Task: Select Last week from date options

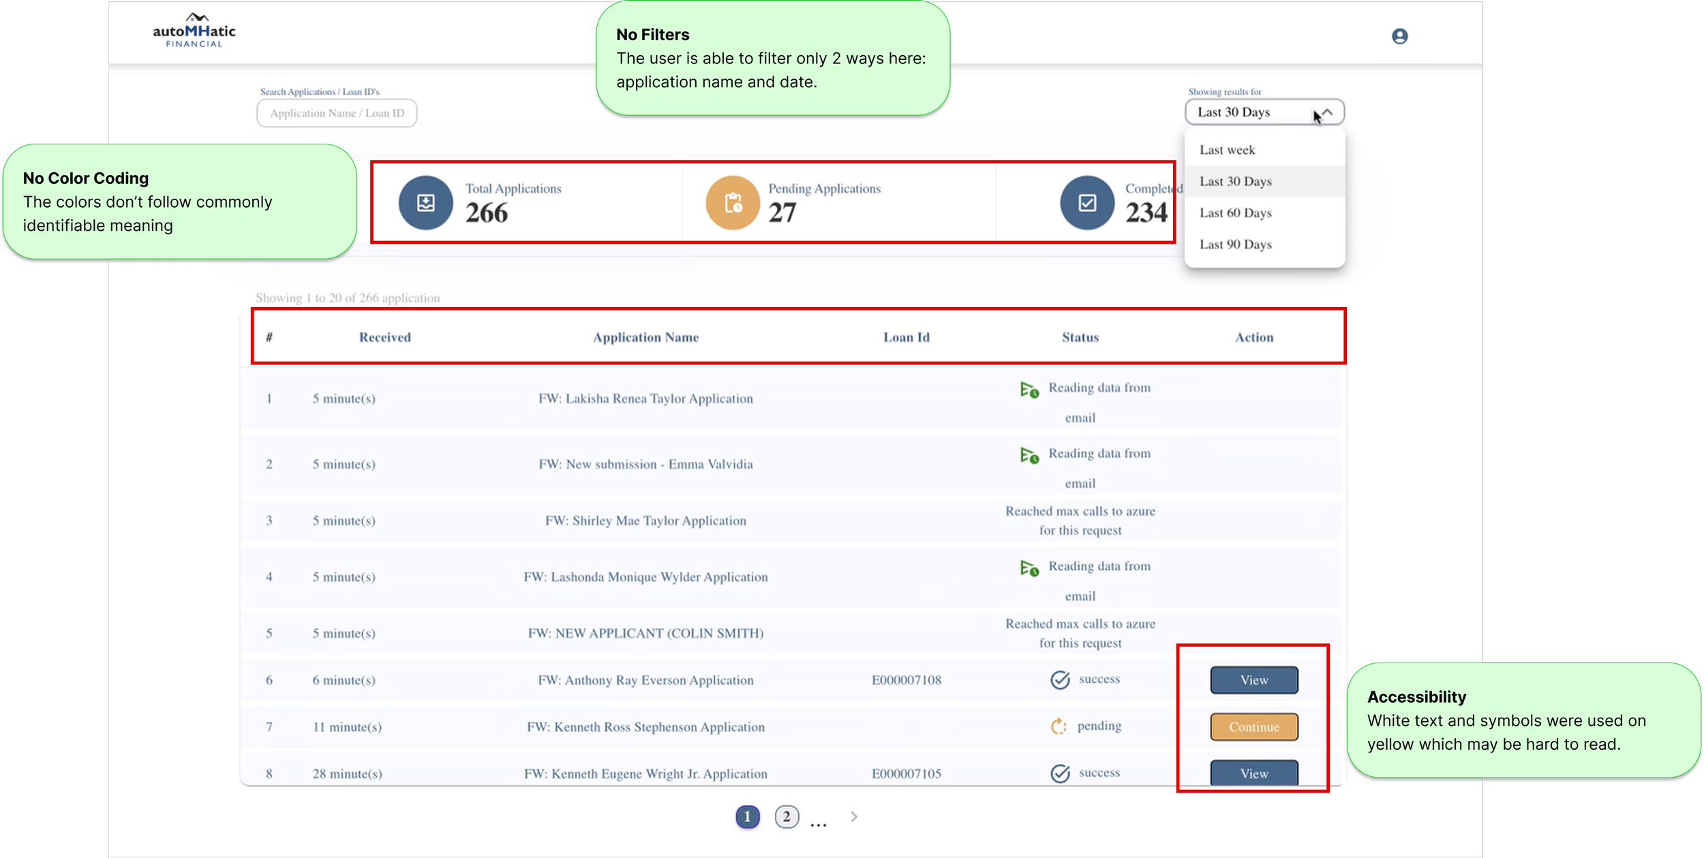Action: point(1227,150)
